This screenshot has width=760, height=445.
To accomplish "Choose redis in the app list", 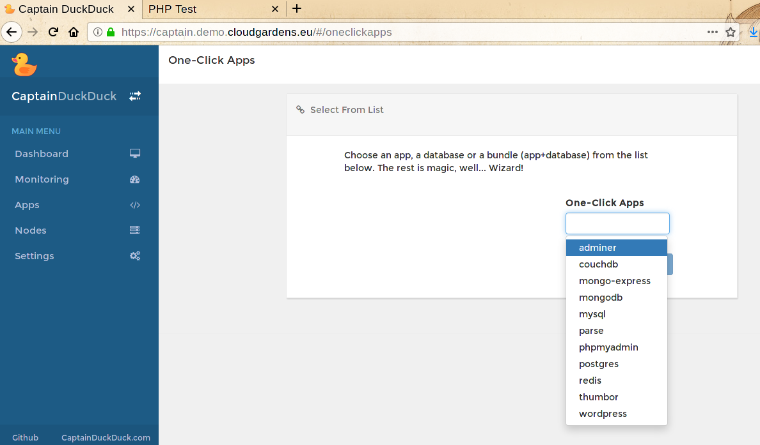I will 617,381.
